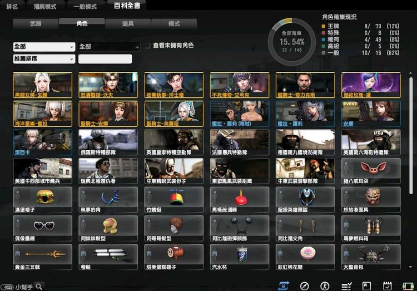Click the 全部蒐集 15.54% progress ring
Viewport: 417px width, 291px height.
tap(292, 42)
